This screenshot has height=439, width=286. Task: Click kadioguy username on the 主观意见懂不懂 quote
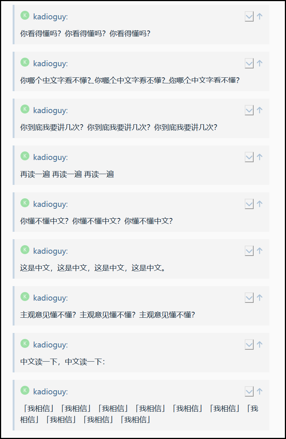click(x=50, y=298)
